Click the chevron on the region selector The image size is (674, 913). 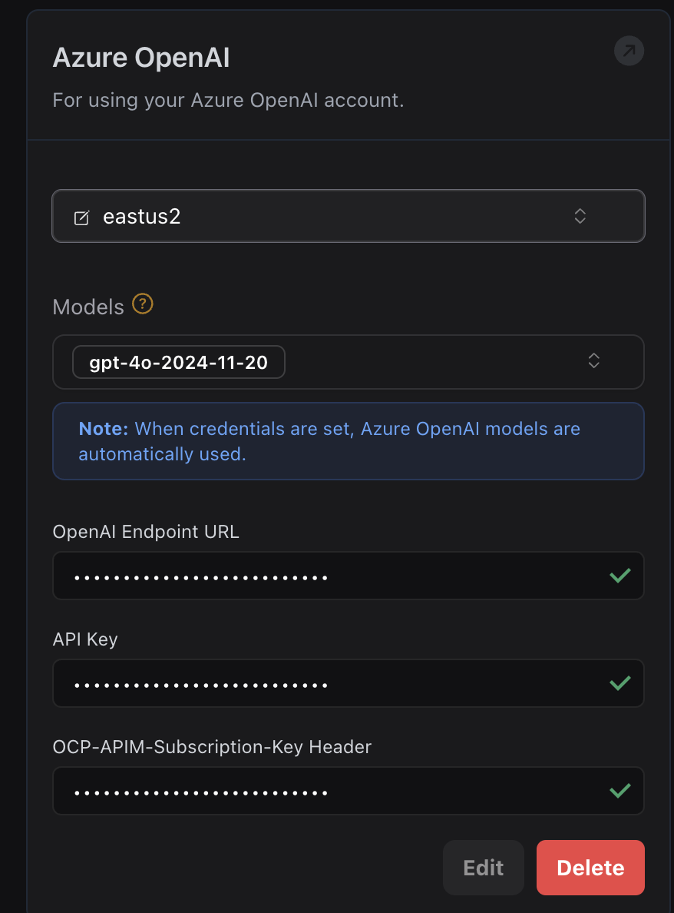580,216
